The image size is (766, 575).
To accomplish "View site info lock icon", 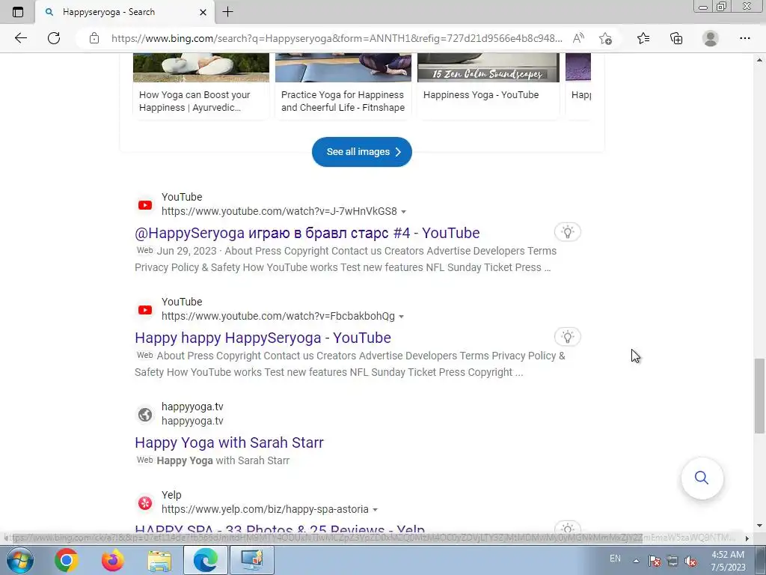I will tap(94, 38).
